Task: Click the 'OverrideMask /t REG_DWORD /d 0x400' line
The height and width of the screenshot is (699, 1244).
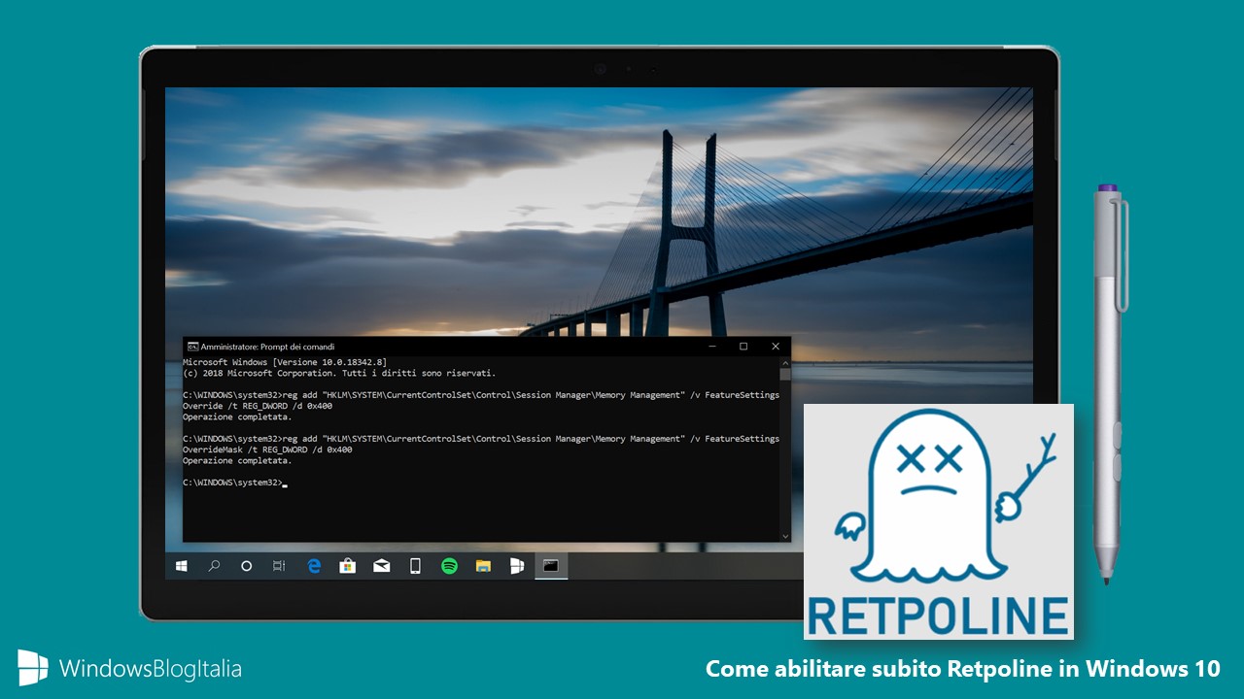Action: 267,449
